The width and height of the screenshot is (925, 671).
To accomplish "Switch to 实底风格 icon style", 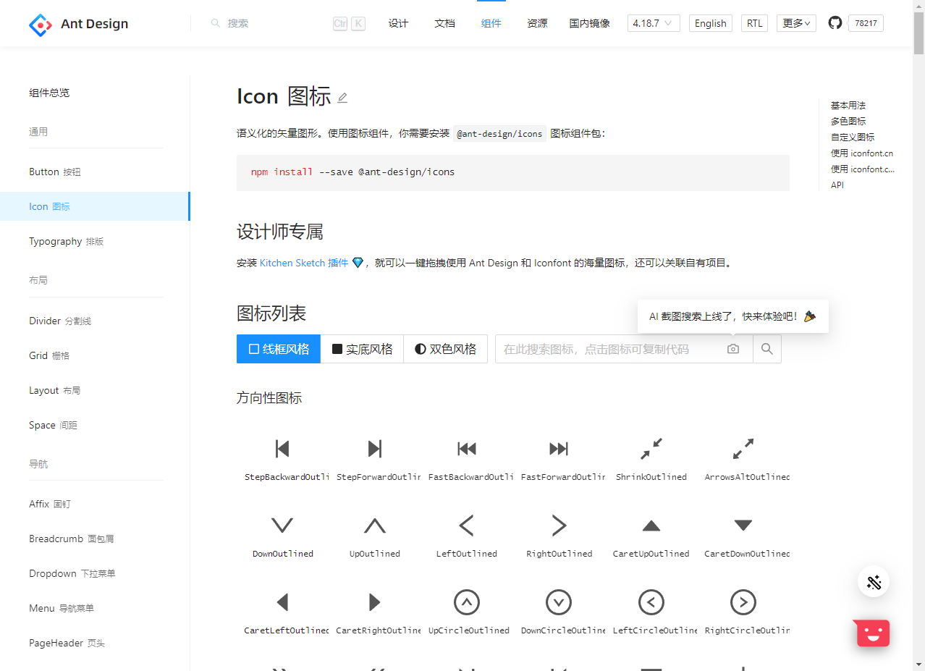I will (361, 348).
